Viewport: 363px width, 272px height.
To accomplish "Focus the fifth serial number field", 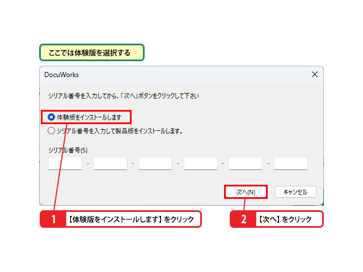I will click(x=246, y=164).
